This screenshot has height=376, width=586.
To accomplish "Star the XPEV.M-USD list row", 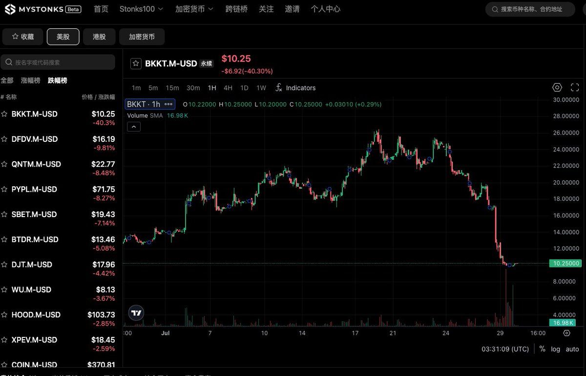I will (4, 340).
